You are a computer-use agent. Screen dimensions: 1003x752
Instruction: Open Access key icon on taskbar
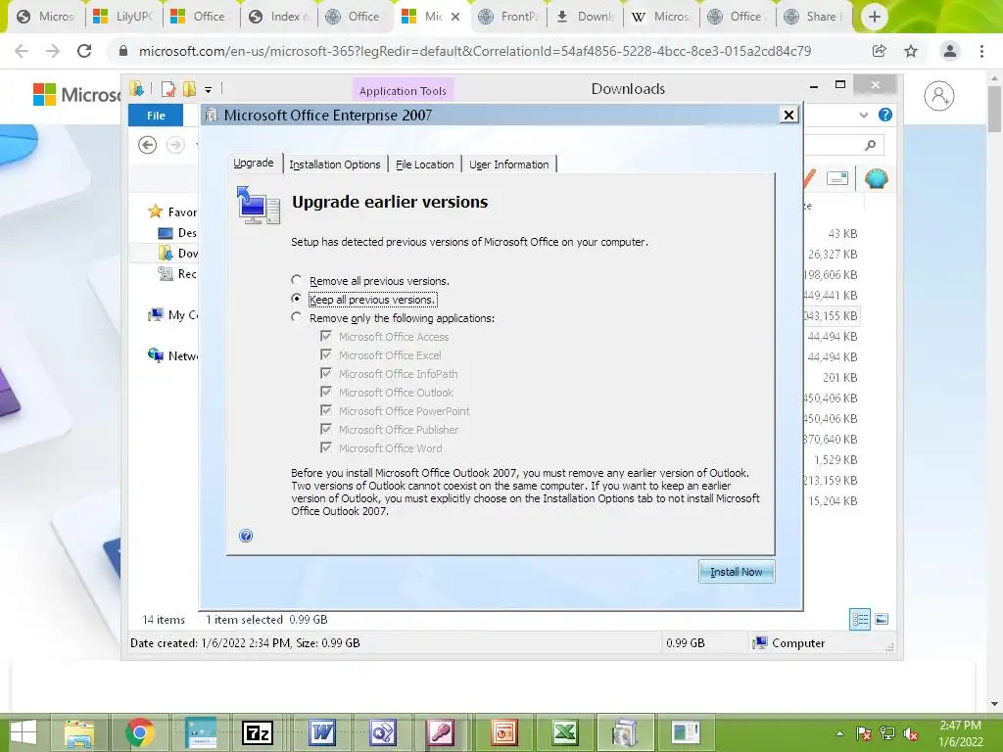tap(441, 732)
